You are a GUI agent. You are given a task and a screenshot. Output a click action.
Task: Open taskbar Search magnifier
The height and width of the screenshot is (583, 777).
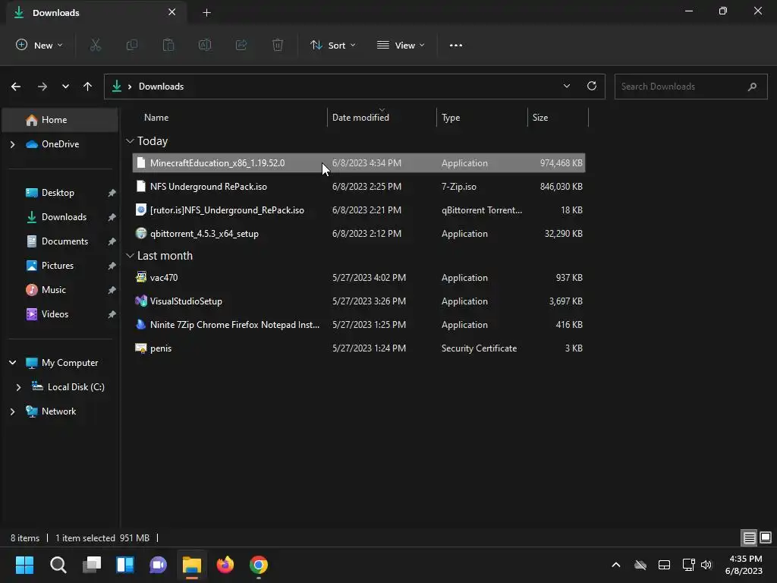coord(58,565)
